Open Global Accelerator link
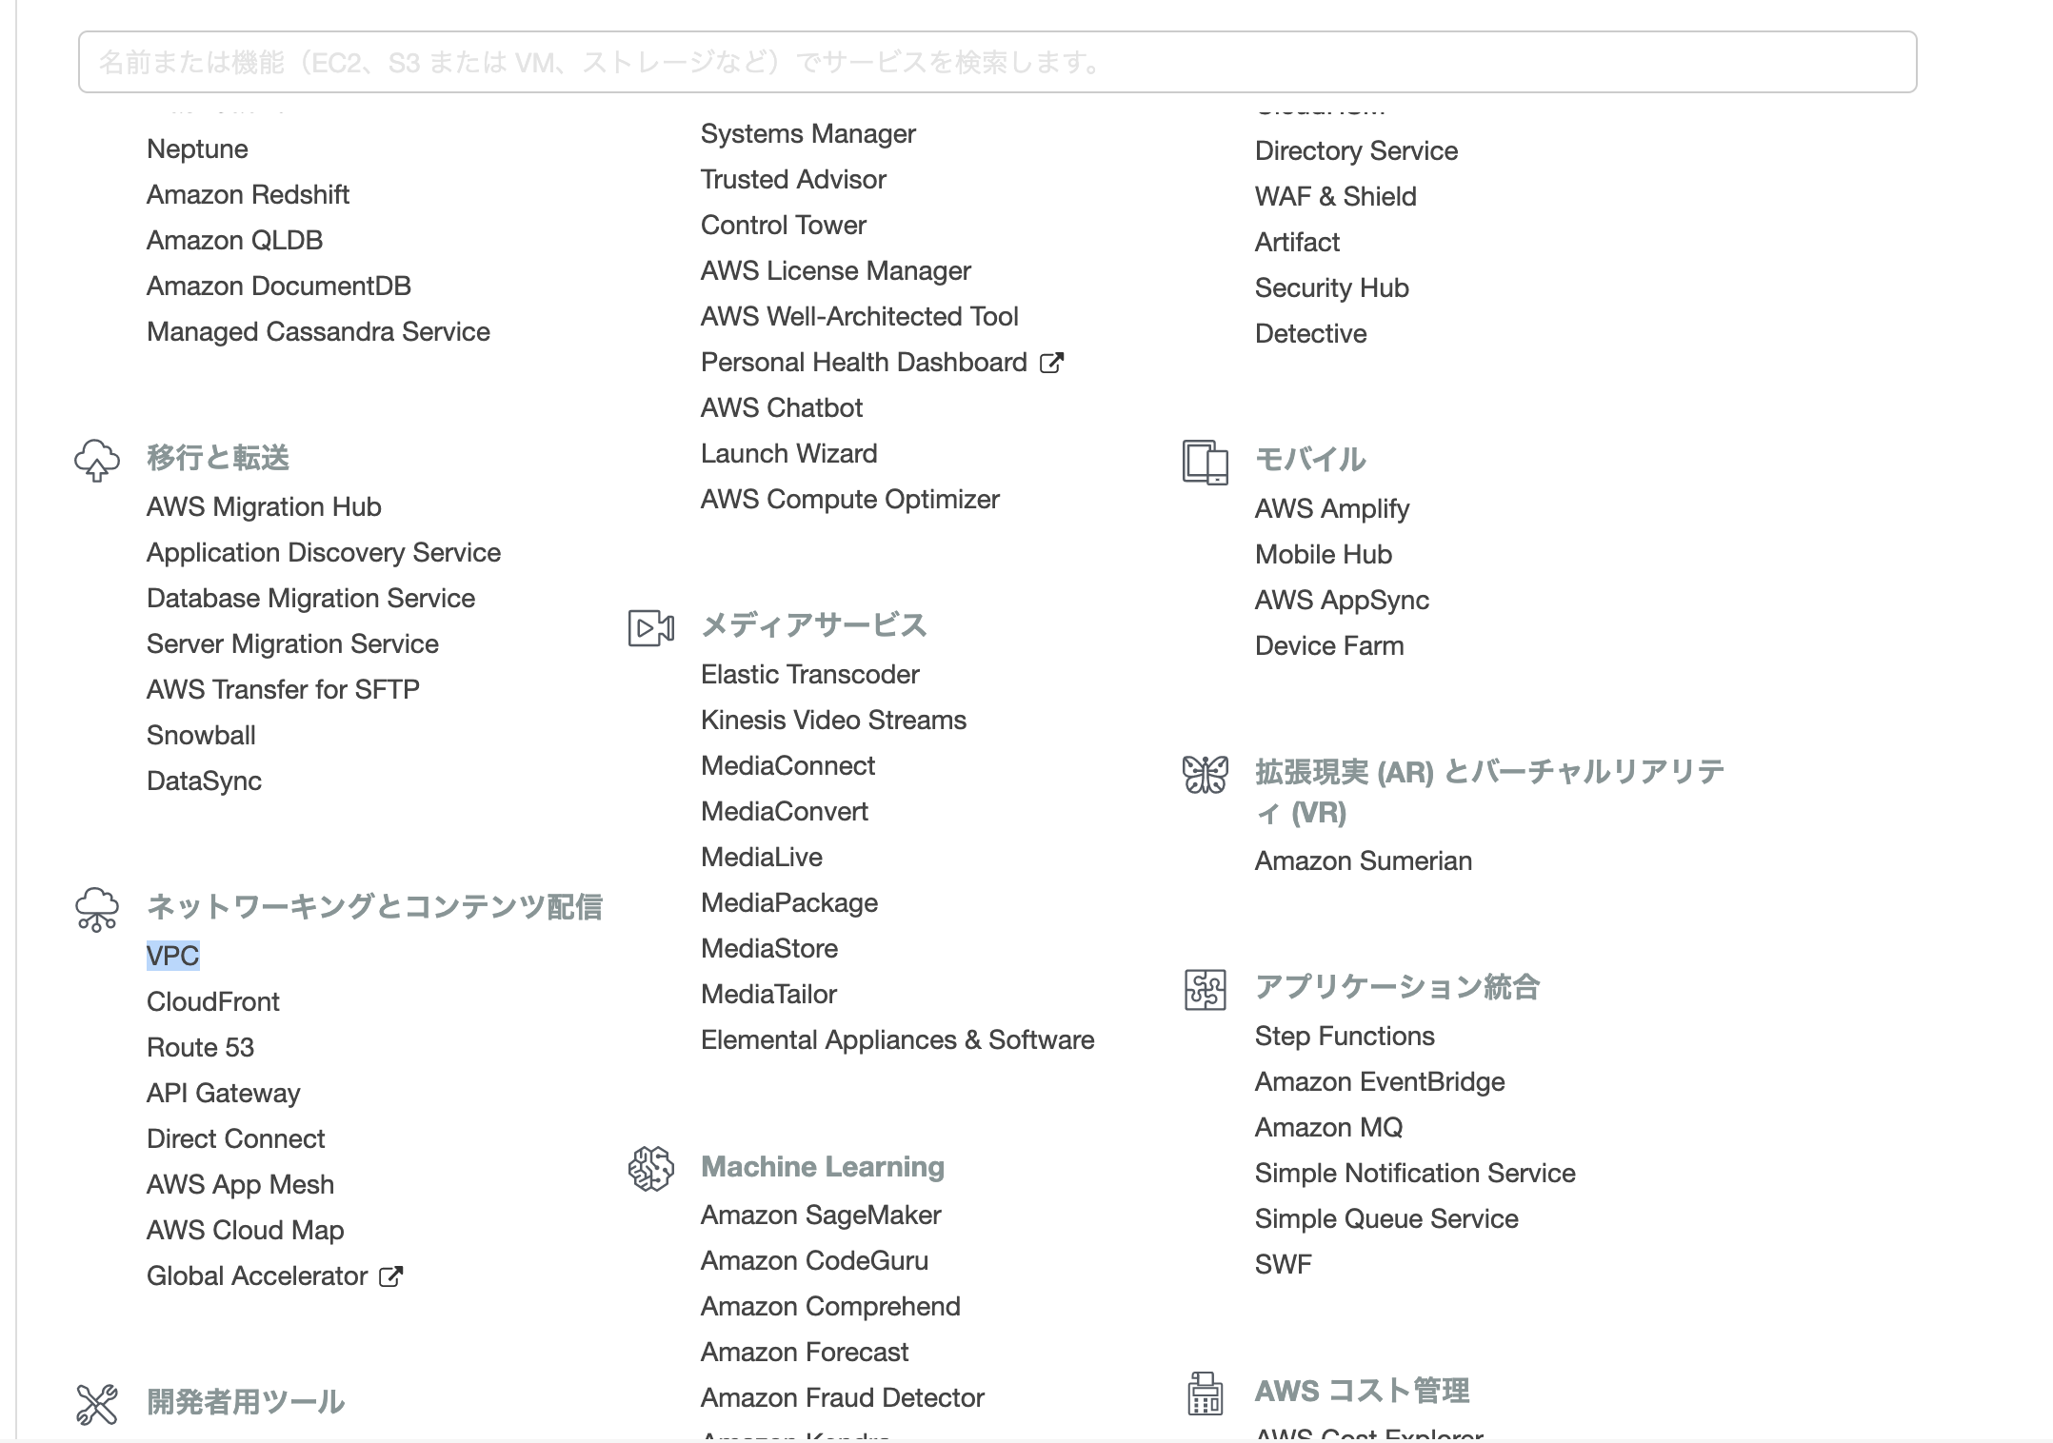This screenshot has height=1443, width=2053. tap(257, 1275)
